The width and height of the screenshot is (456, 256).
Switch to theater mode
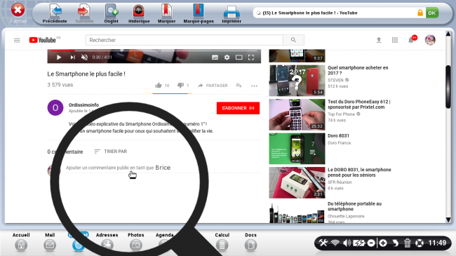click(239, 58)
